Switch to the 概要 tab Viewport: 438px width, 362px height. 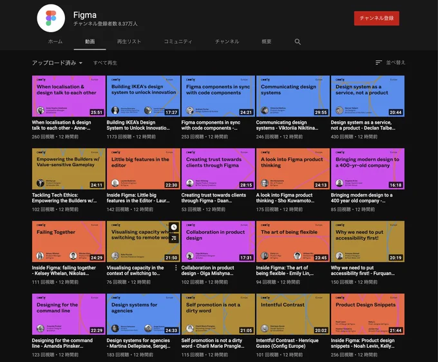266,42
